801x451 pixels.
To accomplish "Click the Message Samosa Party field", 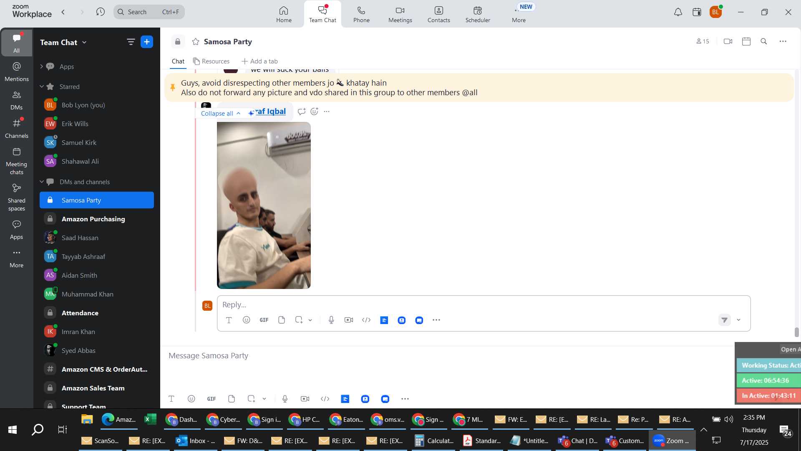I will [x=446, y=356].
